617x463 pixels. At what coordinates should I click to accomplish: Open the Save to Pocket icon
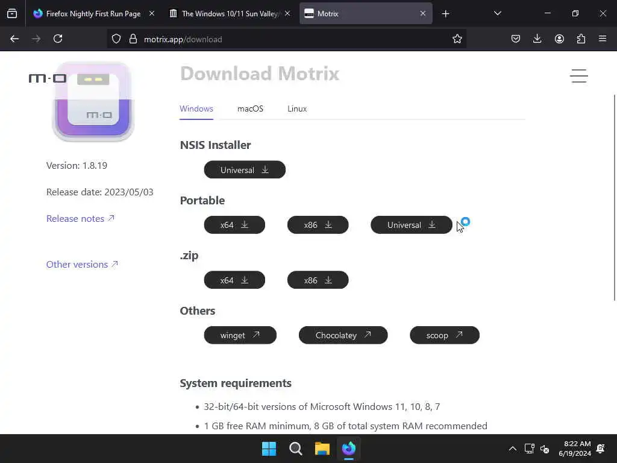click(516, 39)
